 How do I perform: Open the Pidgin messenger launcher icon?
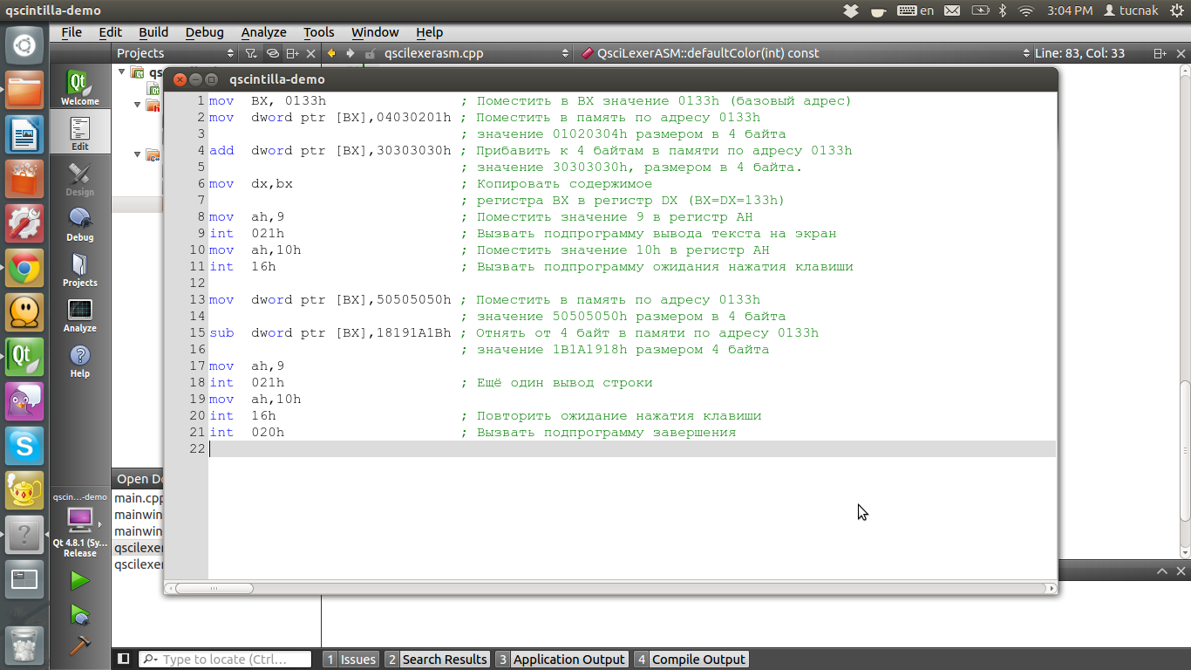click(24, 401)
